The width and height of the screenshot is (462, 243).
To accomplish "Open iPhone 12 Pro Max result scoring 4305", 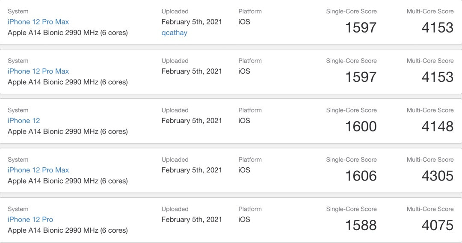I will 38,170.
